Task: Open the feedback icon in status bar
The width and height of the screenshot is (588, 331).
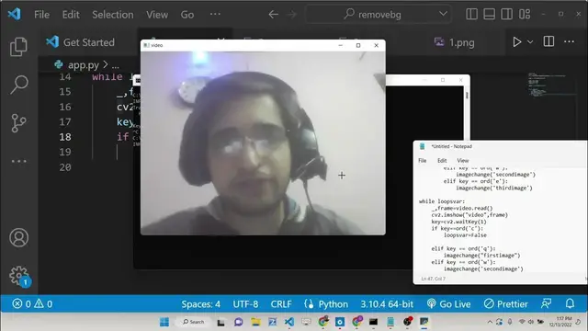Action: coord(546,303)
